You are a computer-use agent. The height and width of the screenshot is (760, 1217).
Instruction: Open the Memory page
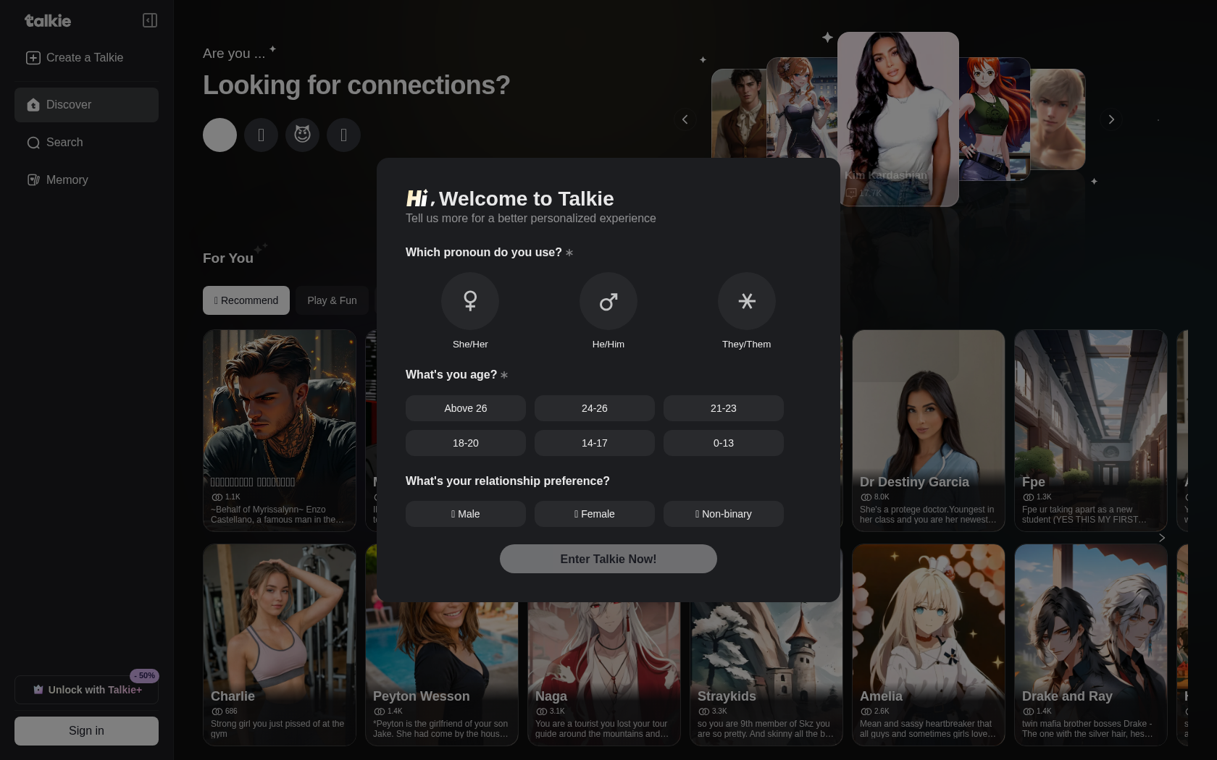coord(67,180)
